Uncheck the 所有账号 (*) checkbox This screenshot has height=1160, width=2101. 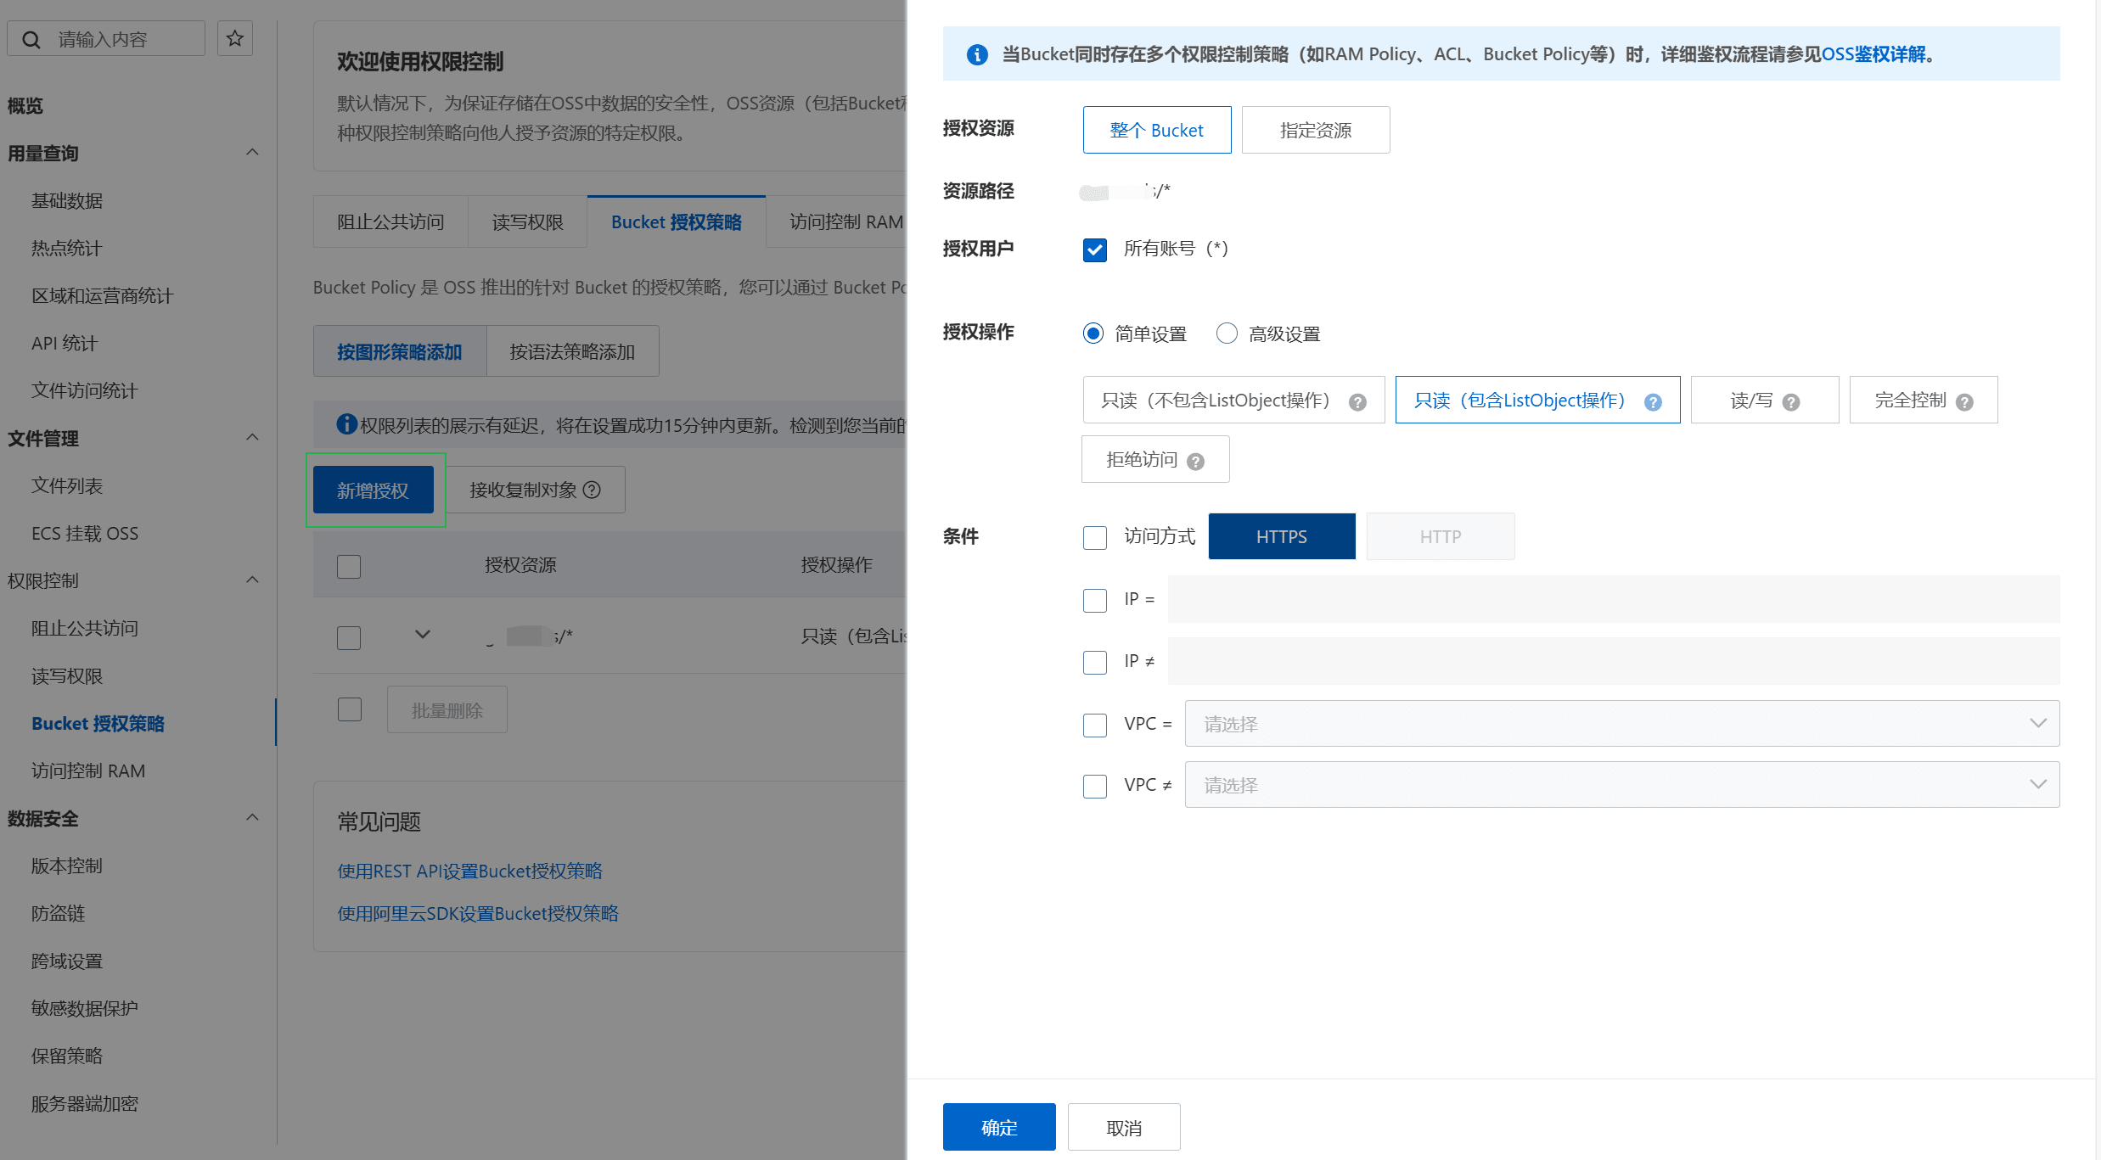(x=1095, y=249)
